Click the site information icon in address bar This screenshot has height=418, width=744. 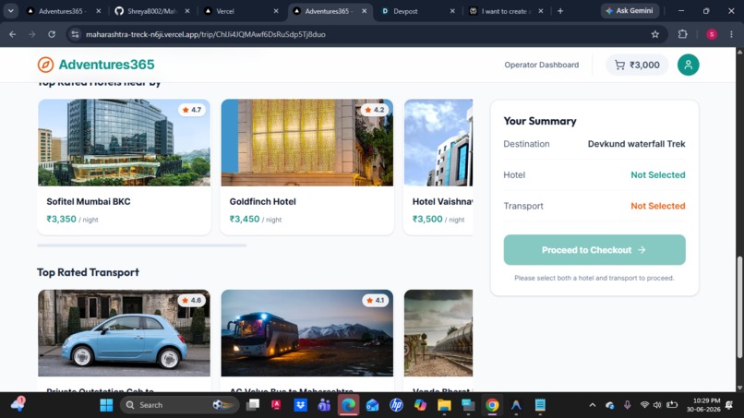click(75, 34)
